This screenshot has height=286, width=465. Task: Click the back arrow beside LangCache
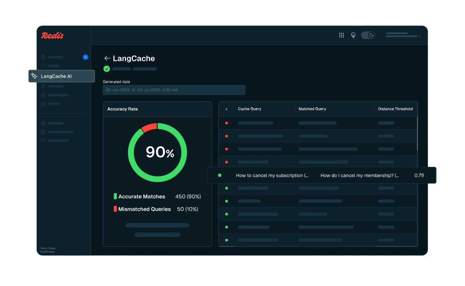[x=107, y=58]
